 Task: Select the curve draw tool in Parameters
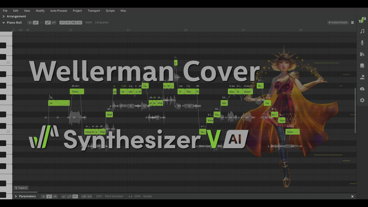tap(55, 196)
